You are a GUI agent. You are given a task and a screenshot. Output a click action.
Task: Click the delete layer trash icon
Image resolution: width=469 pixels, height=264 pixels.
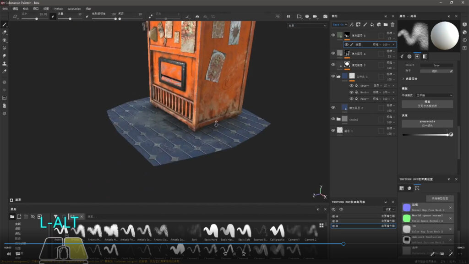point(392,24)
